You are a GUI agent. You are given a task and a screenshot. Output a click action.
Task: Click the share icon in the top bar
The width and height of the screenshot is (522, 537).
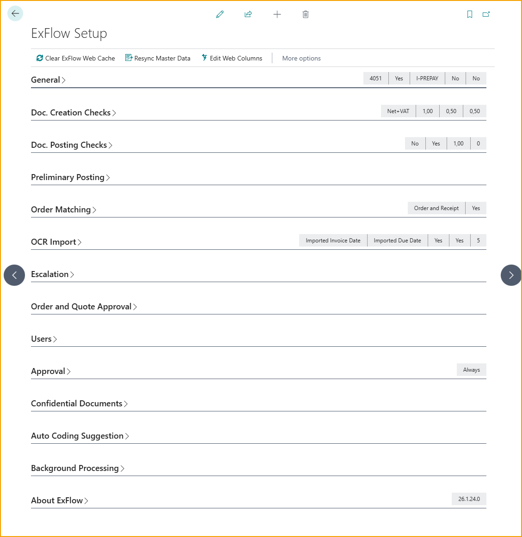248,14
